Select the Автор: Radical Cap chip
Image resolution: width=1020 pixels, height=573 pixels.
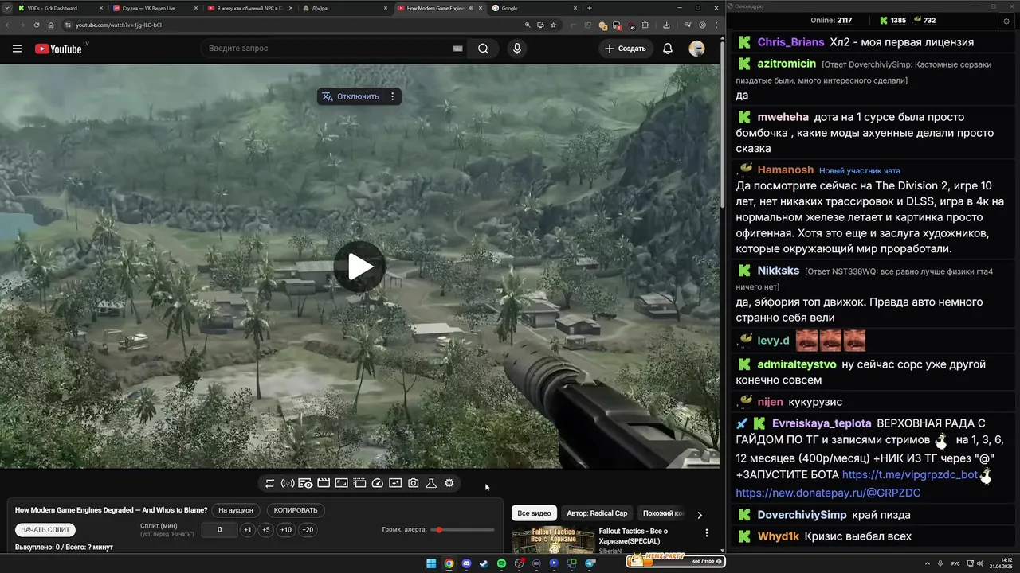(597, 513)
